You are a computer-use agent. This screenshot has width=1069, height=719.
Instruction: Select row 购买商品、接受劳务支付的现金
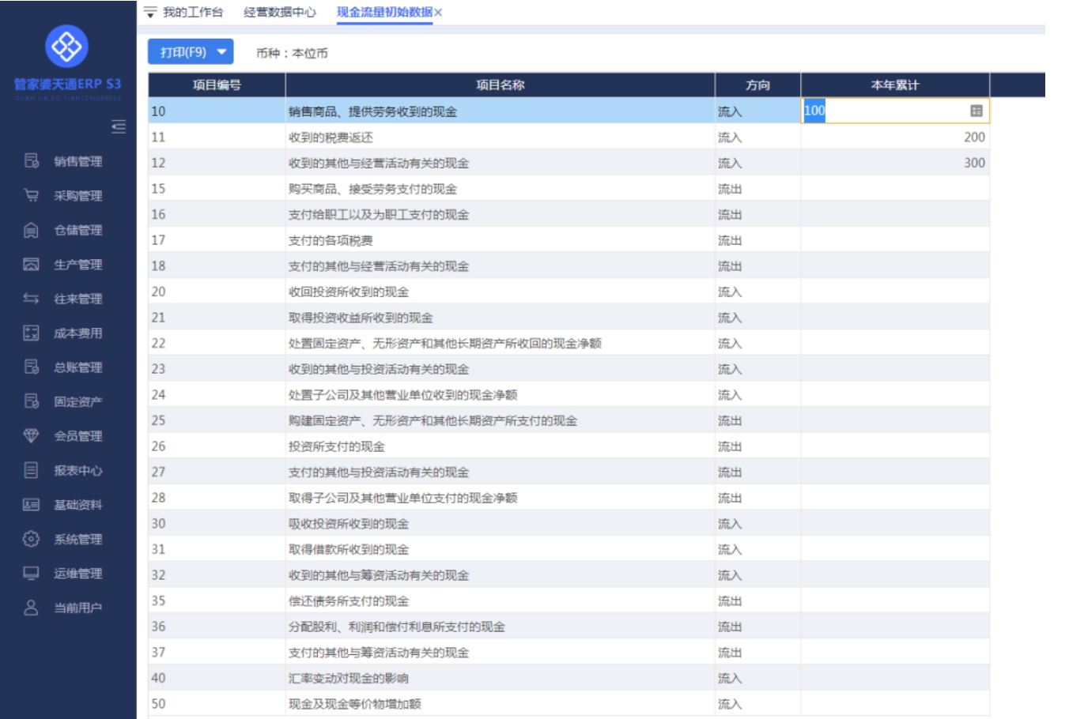(x=568, y=189)
